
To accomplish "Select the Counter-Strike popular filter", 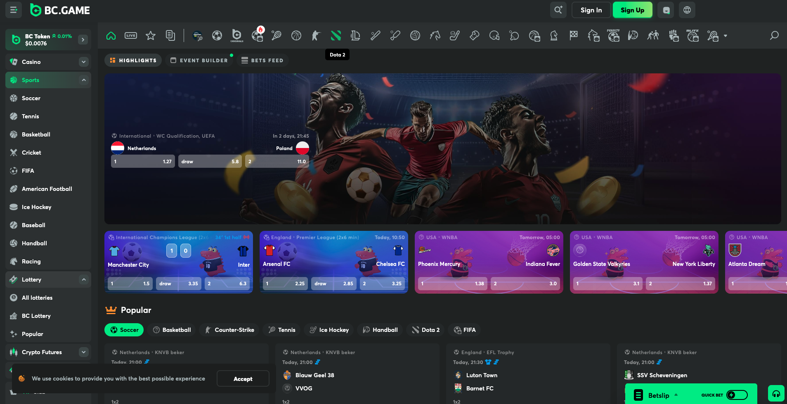I will click(x=229, y=330).
